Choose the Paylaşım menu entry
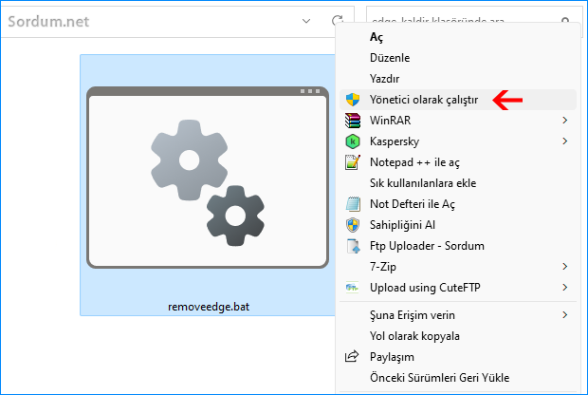Screen dimensions: 588x395 pyautogui.click(x=457, y=357)
